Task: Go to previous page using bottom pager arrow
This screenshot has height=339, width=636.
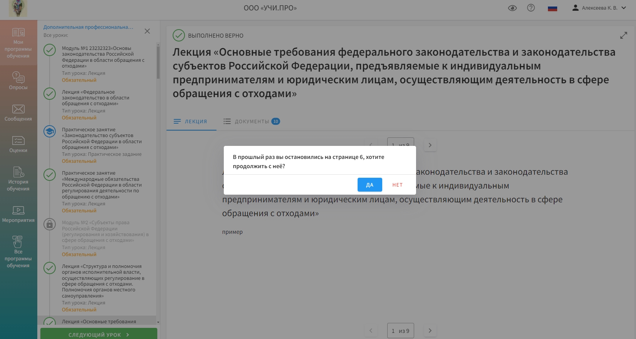Action: (371, 331)
